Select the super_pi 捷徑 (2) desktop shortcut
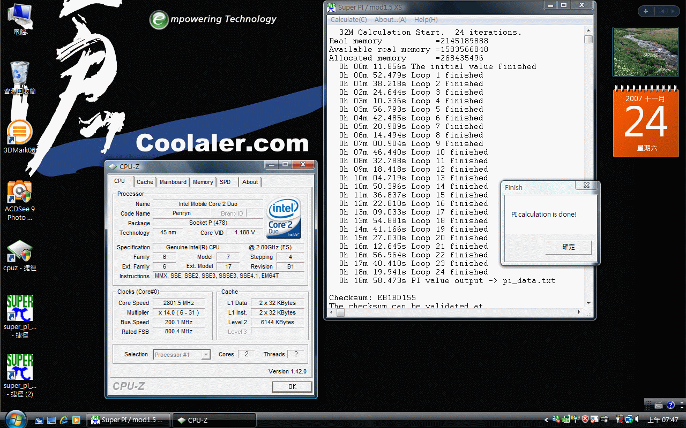The width and height of the screenshot is (686, 428). (x=20, y=376)
